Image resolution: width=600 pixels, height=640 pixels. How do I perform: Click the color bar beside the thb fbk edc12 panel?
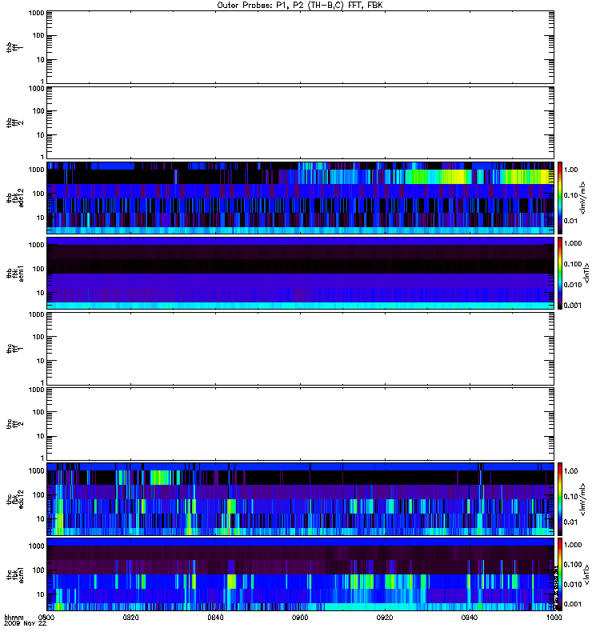(560, 198)
